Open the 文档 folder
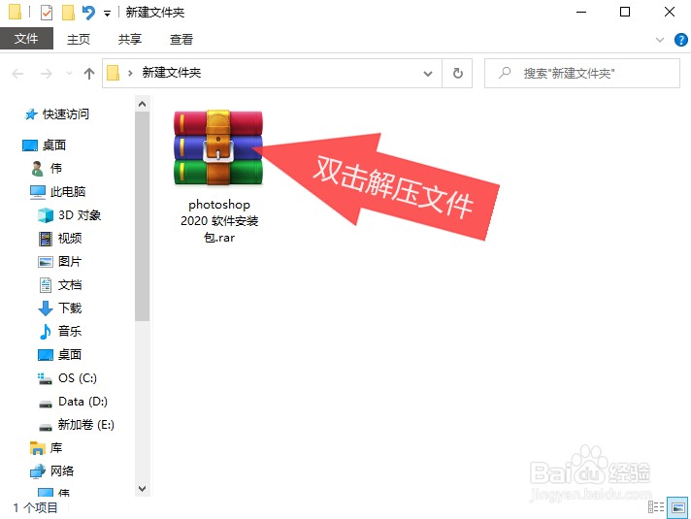 tap(70, 285)
